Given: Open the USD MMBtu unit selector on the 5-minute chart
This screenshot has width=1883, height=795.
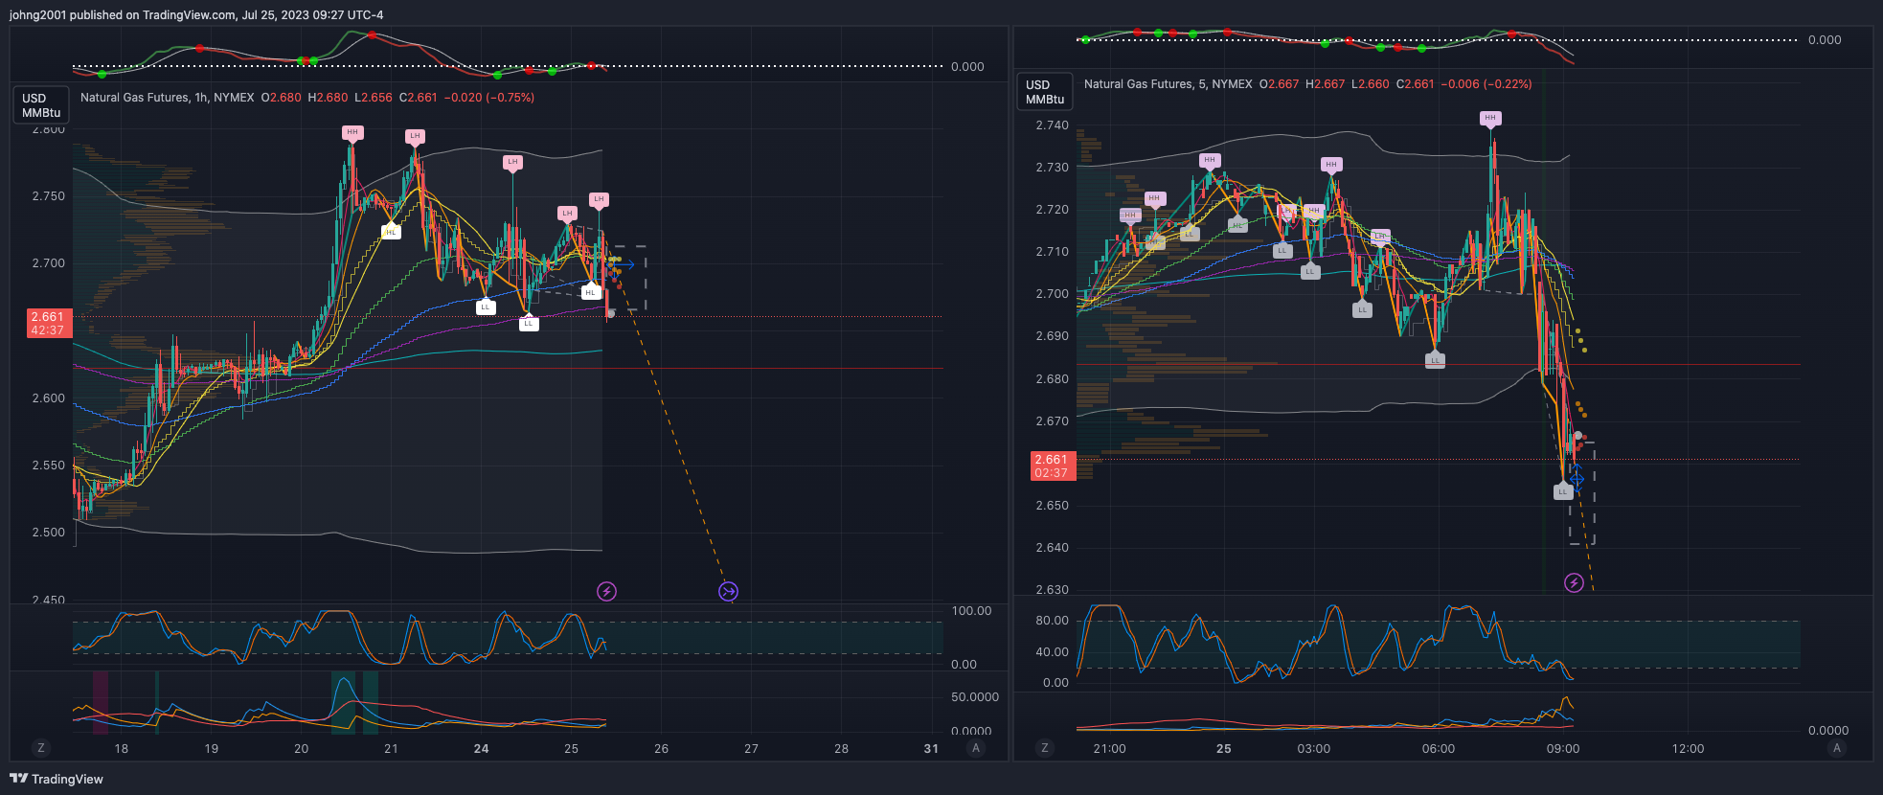Looking at the screenshot, I should pyautogui.click(x=1044, y=92).
